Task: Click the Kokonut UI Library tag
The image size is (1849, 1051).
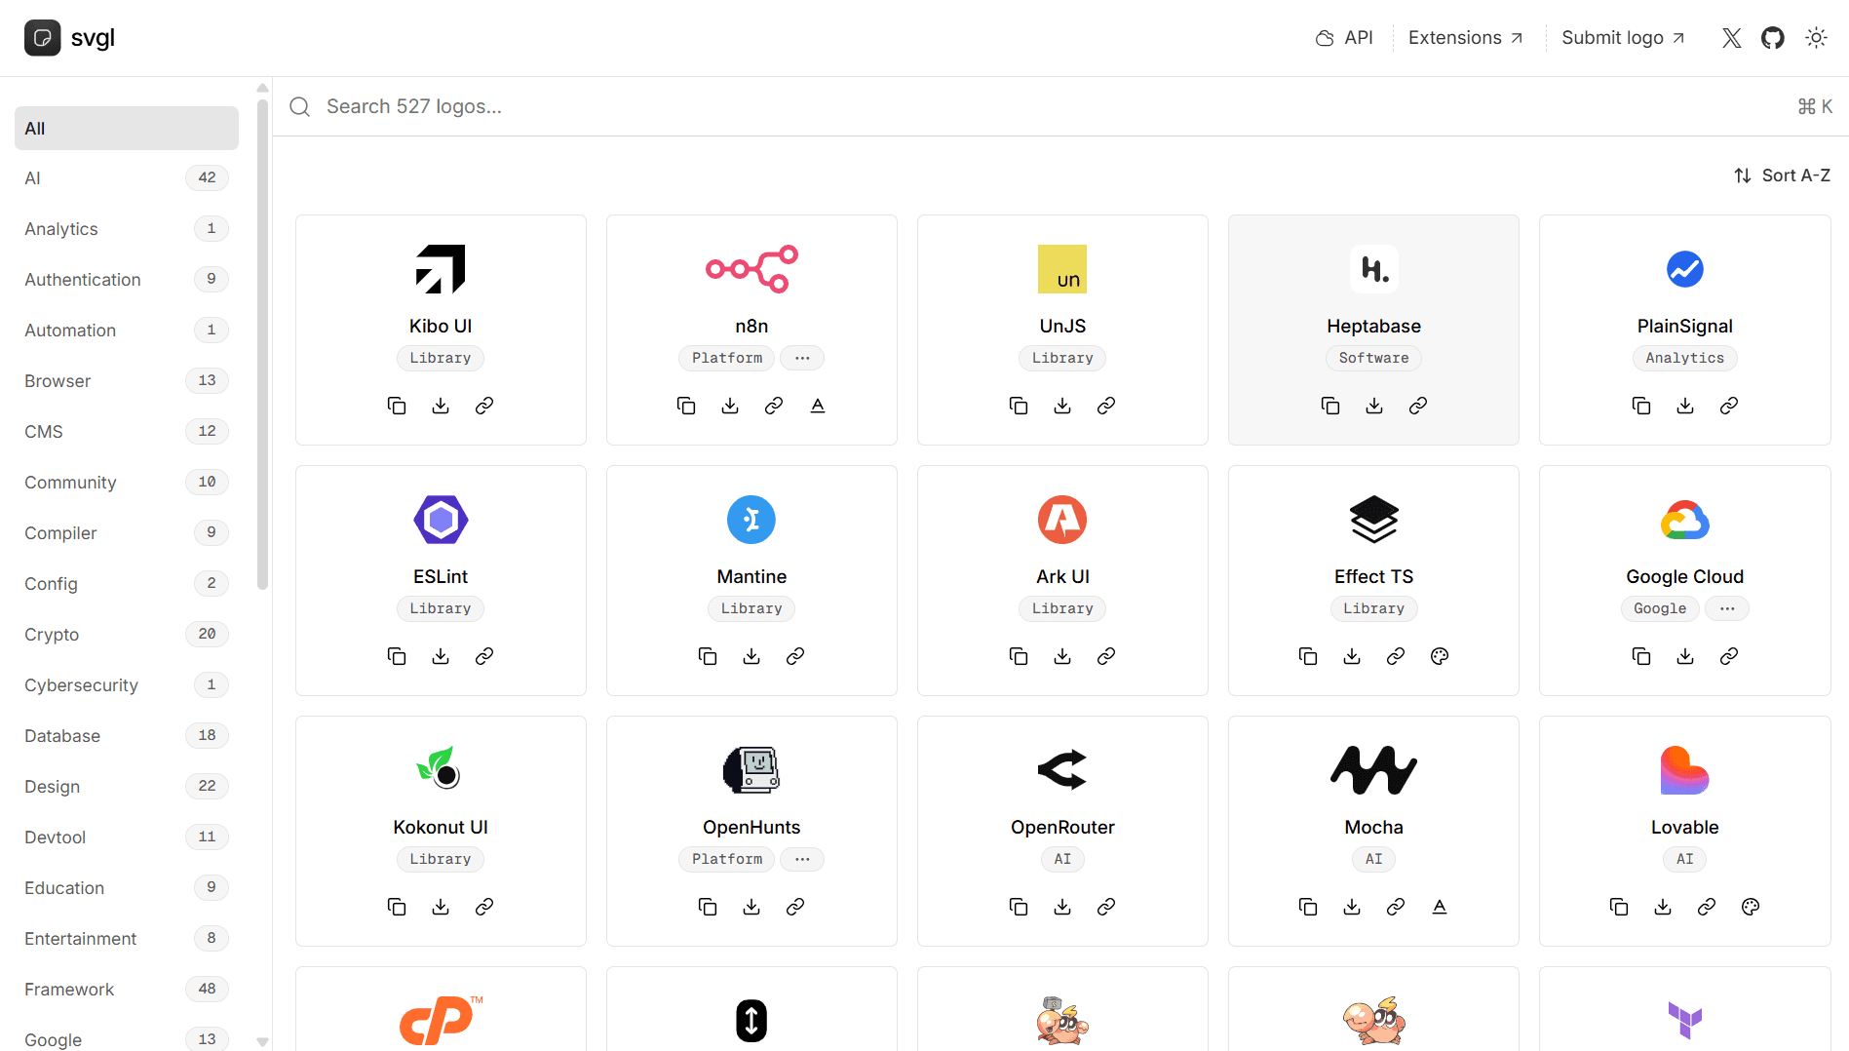Action: [441, 859]
